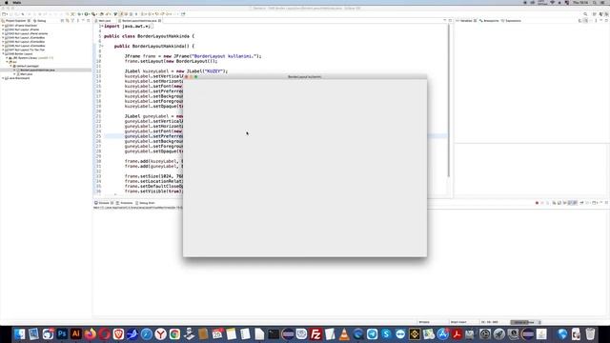The width and height of the screenshot is (610, 343).
Task: Click the 'import java.awt.*;' code line
Action: click(127, 26)
